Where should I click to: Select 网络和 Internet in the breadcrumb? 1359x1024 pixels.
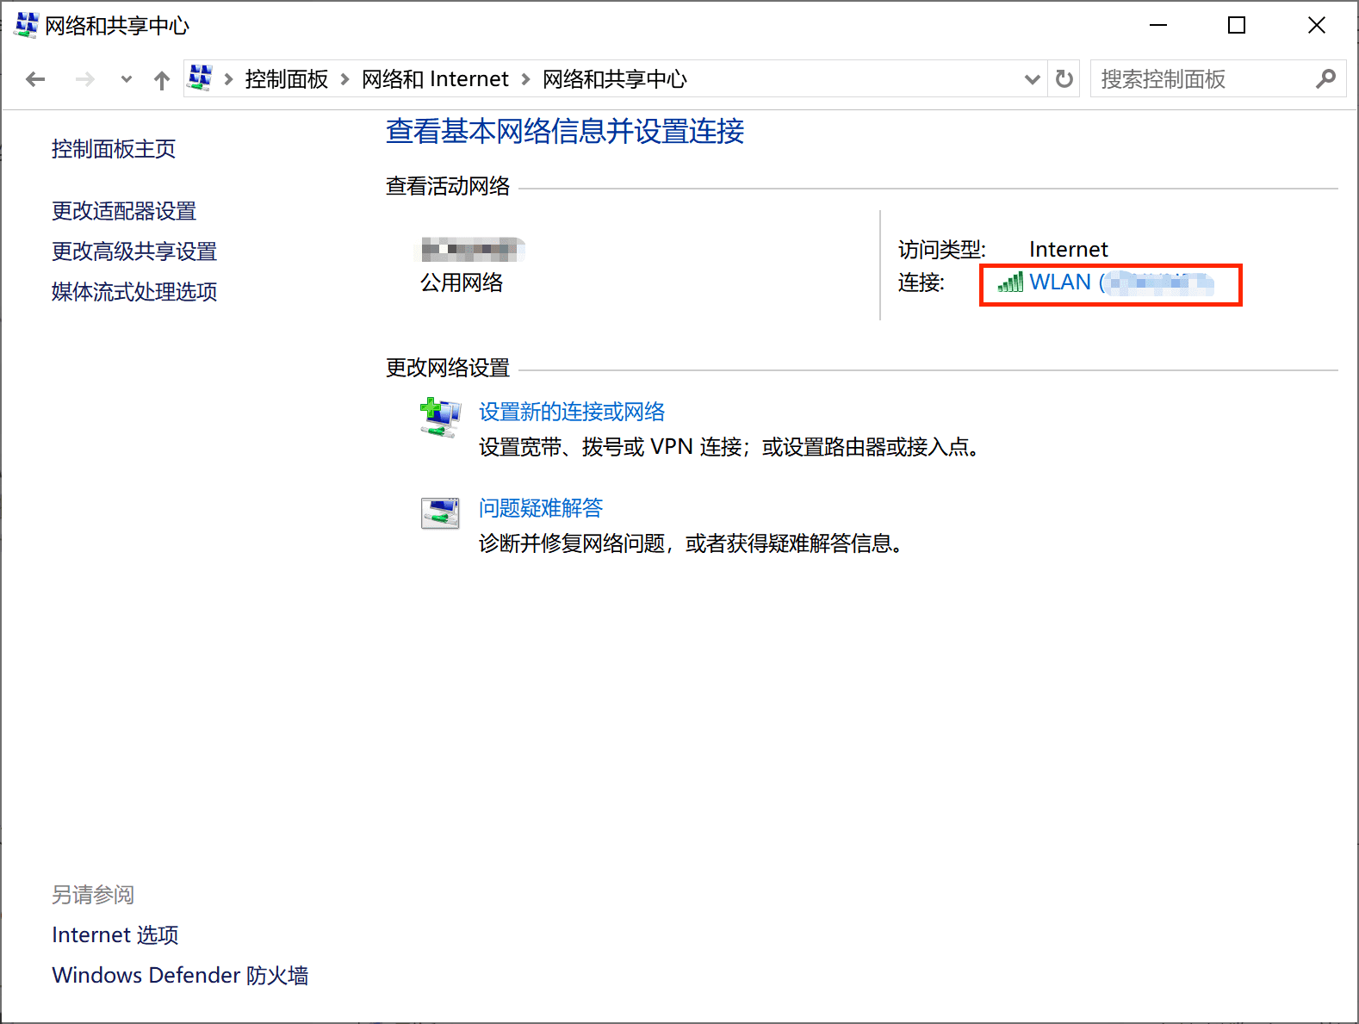435,79
